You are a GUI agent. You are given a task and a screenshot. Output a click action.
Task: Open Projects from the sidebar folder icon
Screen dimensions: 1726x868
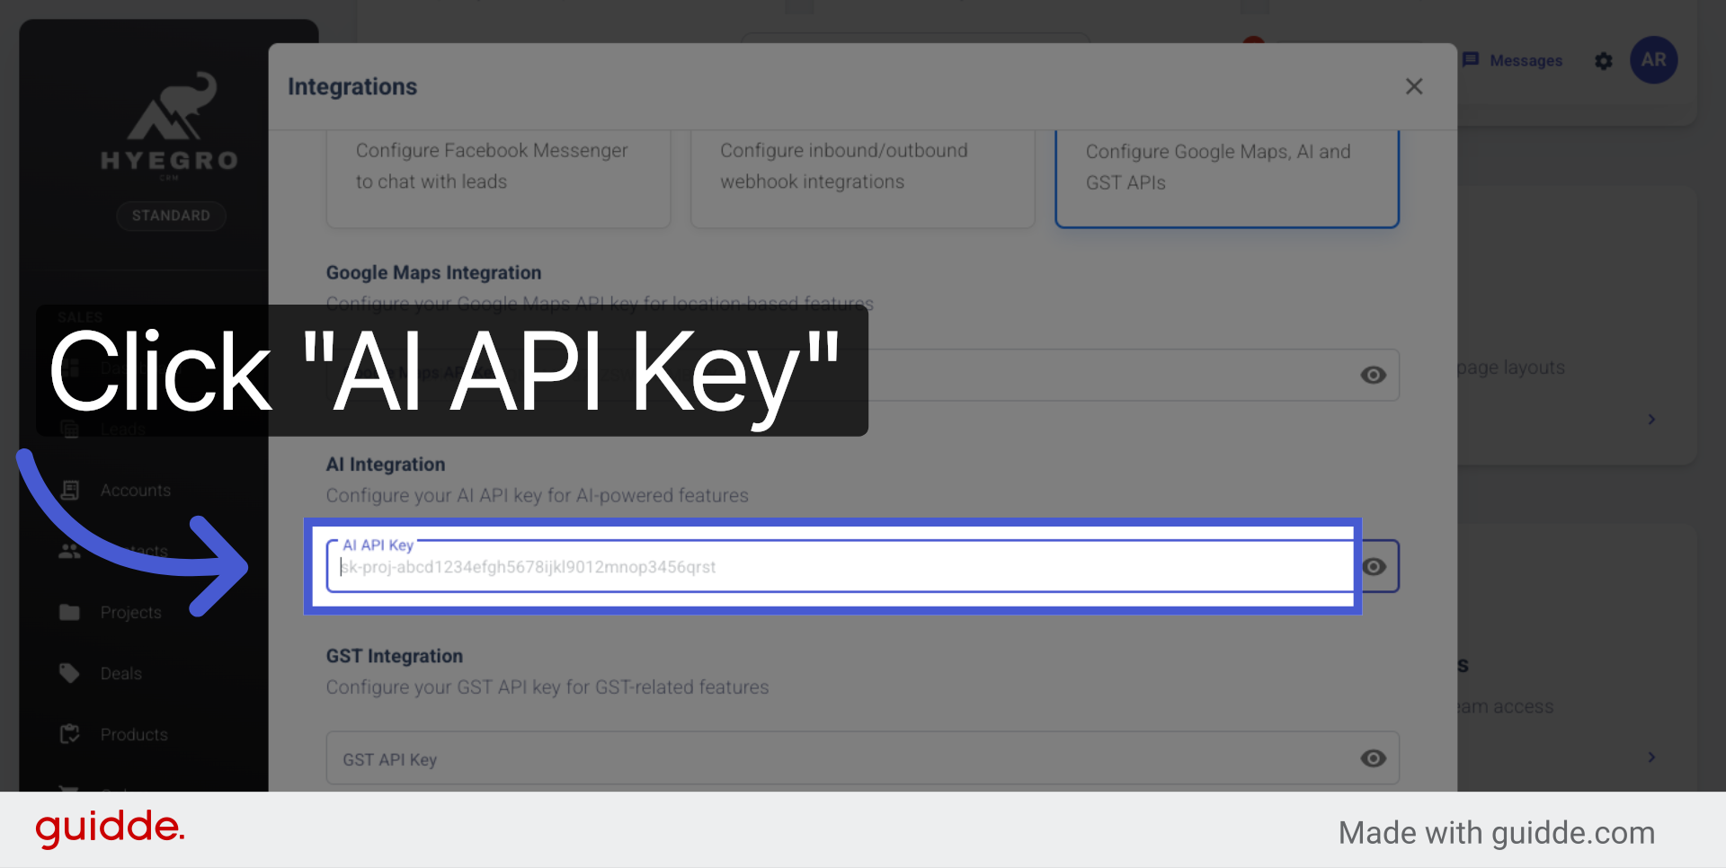click(70, 612)
